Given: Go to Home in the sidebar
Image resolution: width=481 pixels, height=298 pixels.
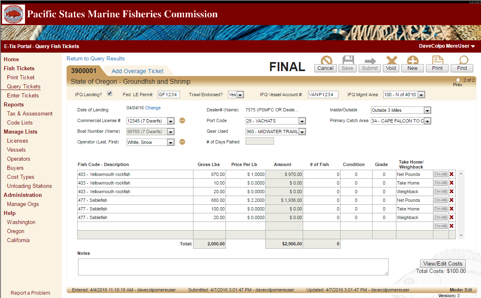Looking at the screenshot, I should click(12, 59).
